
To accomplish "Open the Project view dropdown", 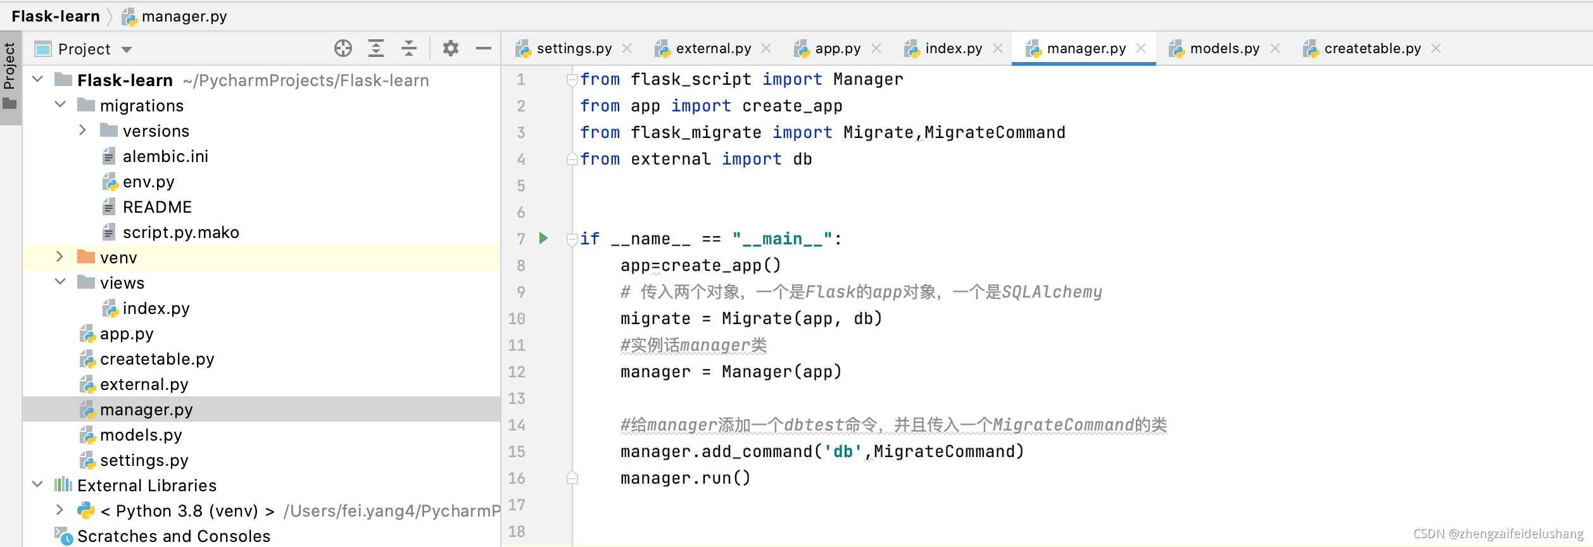I will click(x=127, y=49).
